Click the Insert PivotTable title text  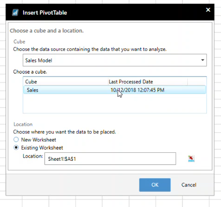(x=45, y=12)
